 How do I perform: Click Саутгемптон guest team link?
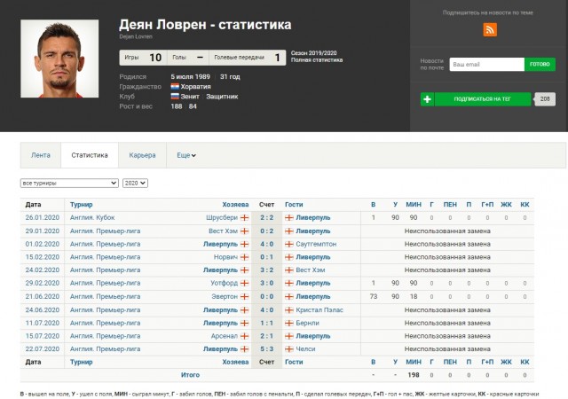coord(316,244)
